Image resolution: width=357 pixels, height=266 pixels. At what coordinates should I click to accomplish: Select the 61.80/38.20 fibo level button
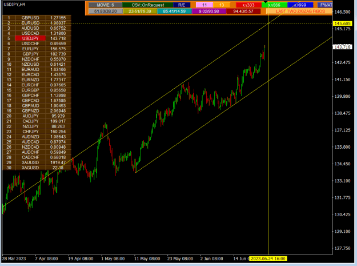pyautogui.click(x=106, y=11)
